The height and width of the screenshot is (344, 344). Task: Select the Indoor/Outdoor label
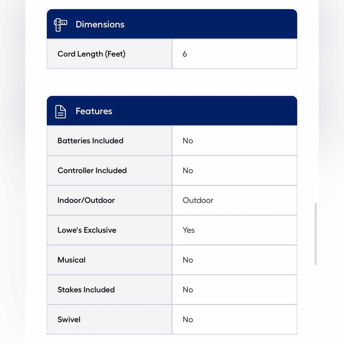click(86, 200)
